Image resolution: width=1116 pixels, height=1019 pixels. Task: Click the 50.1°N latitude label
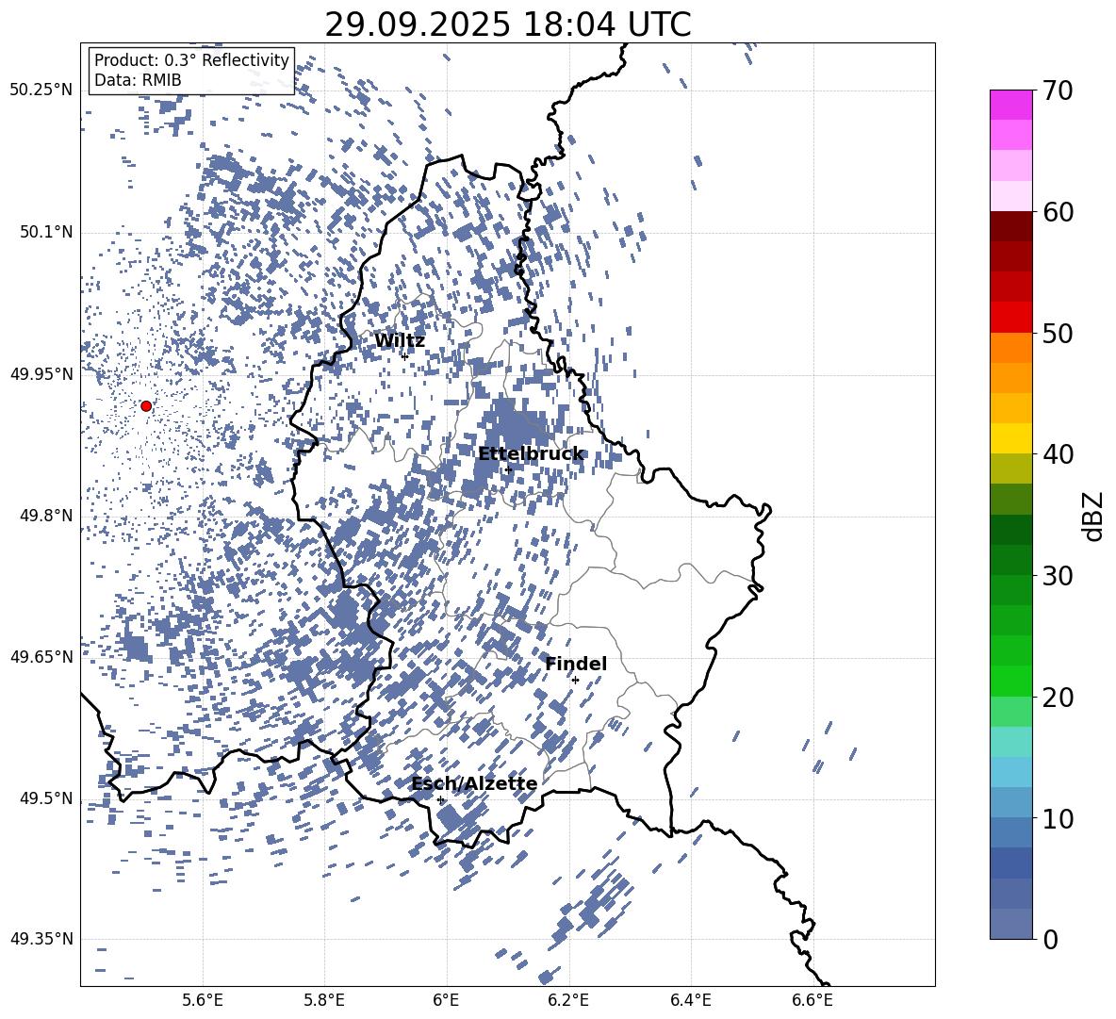(47, 233)
